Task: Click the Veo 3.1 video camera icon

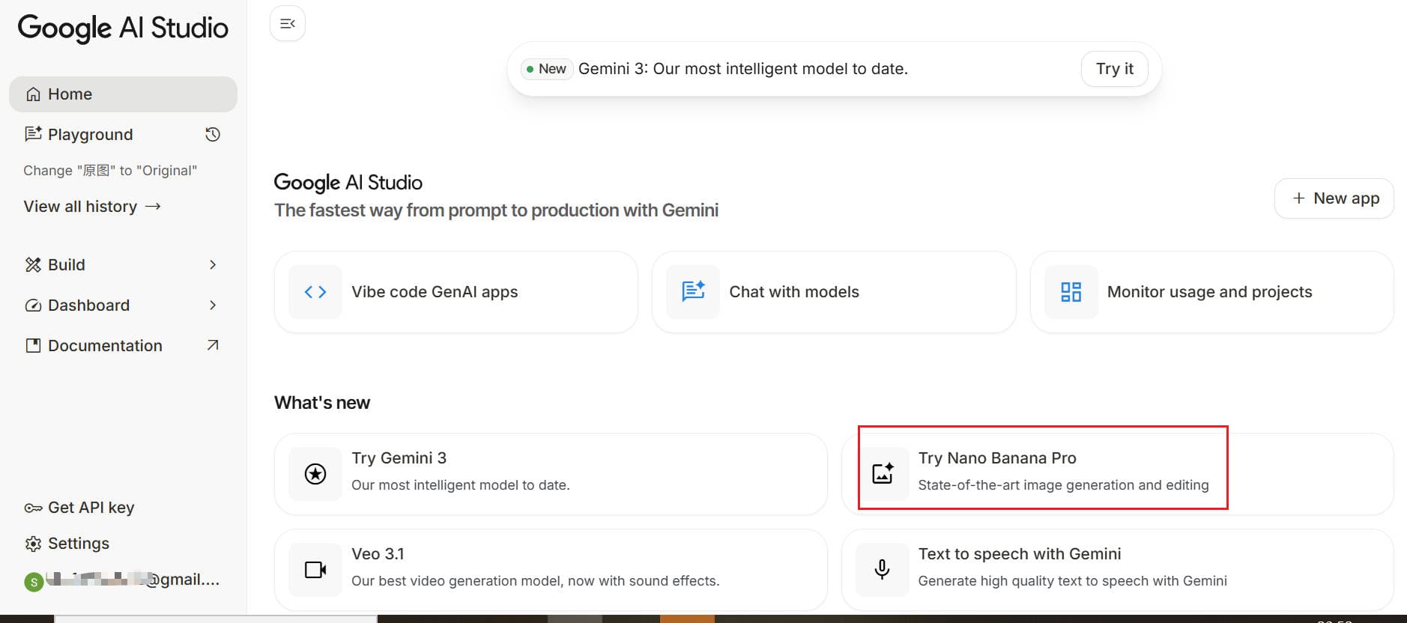Action: pos(315,570)
